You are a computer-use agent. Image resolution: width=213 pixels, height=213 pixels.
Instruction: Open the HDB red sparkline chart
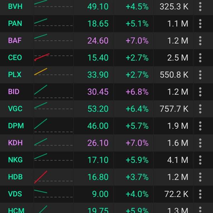click(53, 177)
